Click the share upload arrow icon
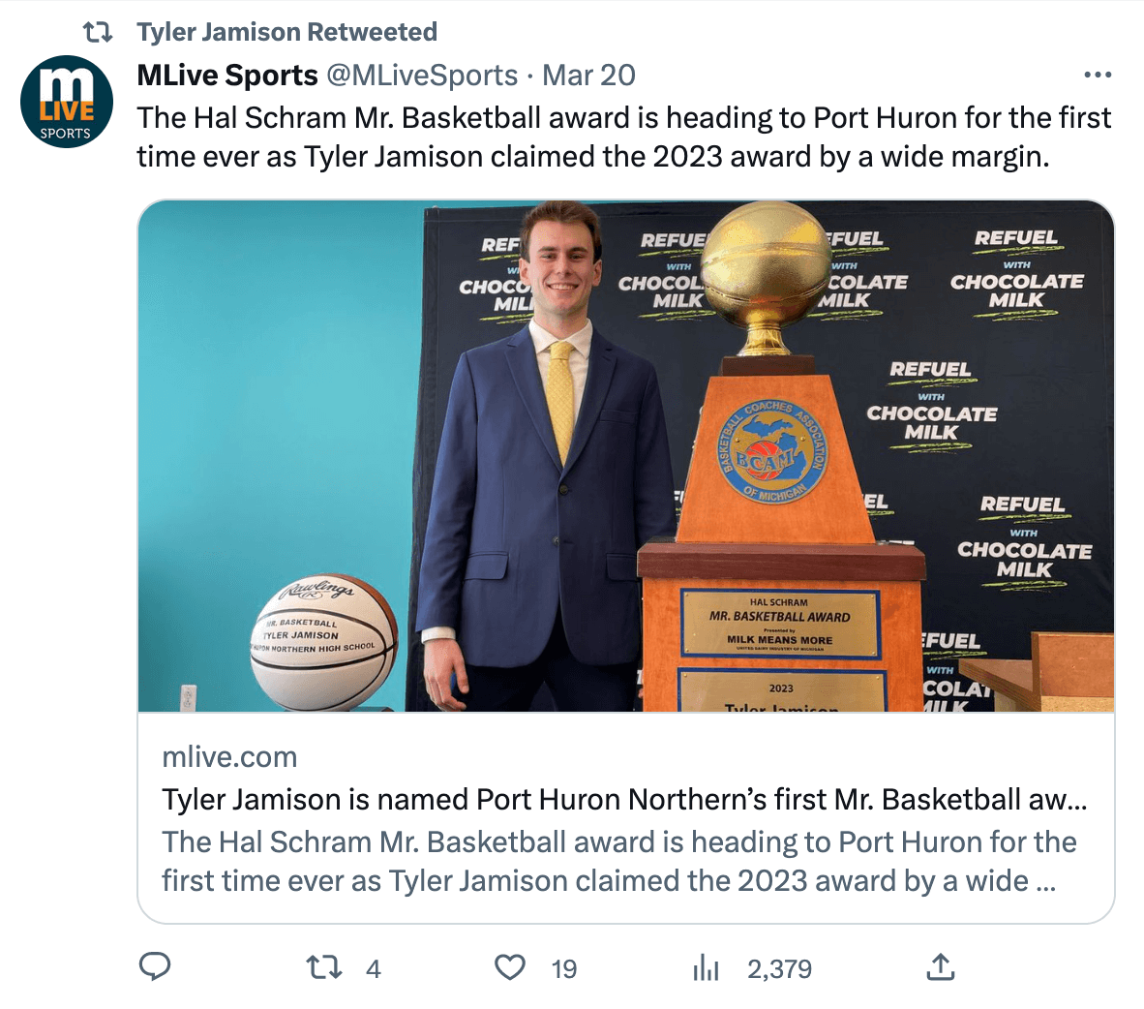Screen dimensions: 1144x1009 coord(941,966)
